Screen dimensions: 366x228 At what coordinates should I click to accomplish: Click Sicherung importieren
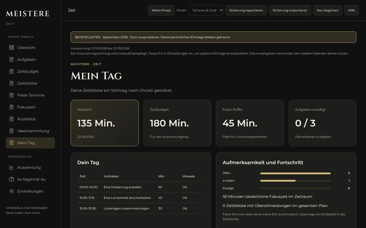[290, 10]
